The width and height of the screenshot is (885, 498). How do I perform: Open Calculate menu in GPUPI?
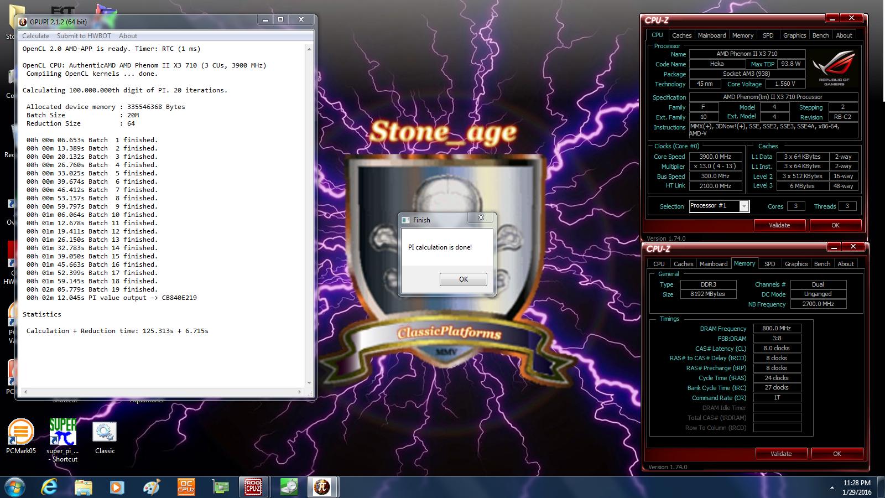(35, 35)
